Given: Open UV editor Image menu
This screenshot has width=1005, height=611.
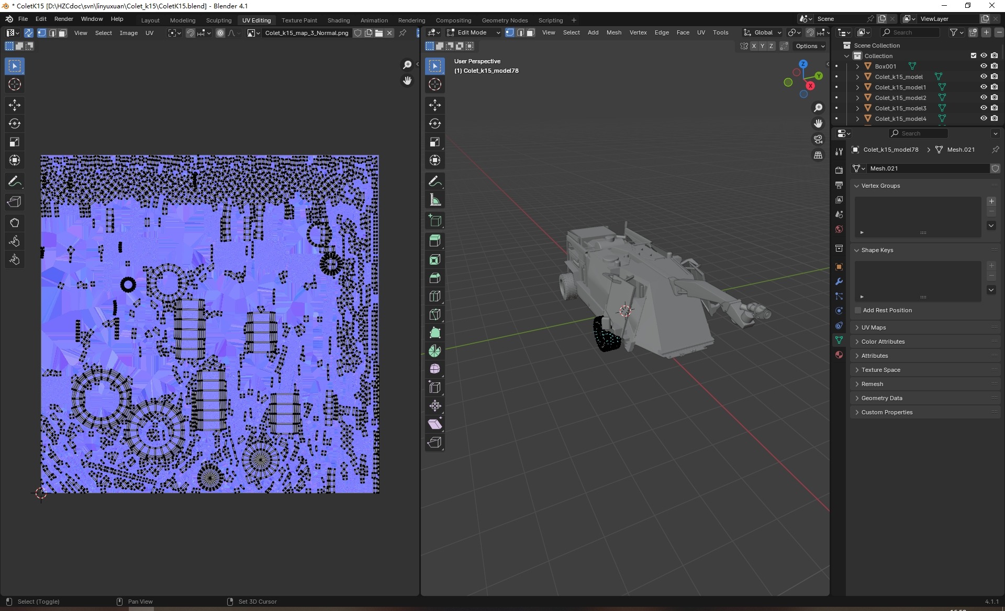Looking at the screenshot, I should pyautogui.click(x=128, y=33).
